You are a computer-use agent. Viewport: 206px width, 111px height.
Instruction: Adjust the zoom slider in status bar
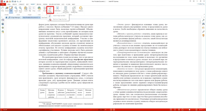click(189, 110)
